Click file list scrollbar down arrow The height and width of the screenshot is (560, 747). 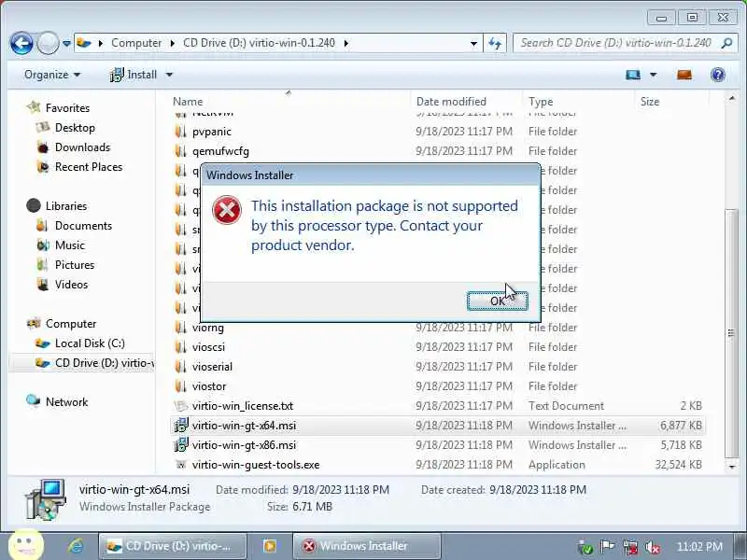731,467
